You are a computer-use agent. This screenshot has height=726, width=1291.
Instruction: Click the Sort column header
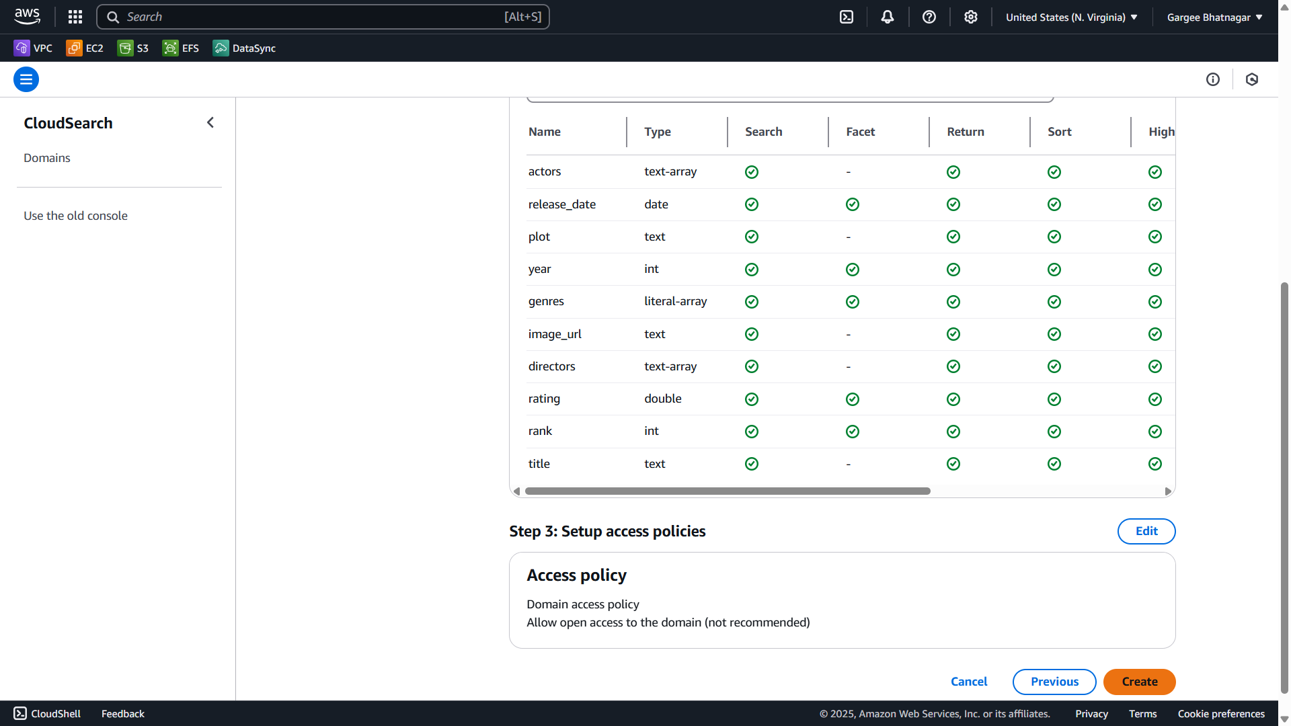[1060, 132]
